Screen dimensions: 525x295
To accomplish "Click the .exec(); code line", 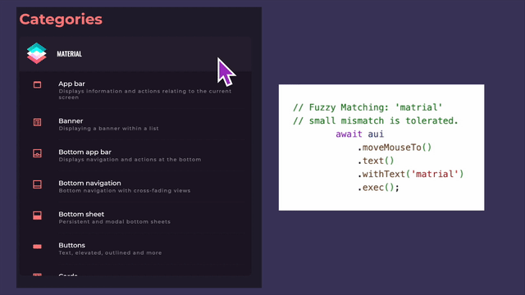I will point(378,188).
